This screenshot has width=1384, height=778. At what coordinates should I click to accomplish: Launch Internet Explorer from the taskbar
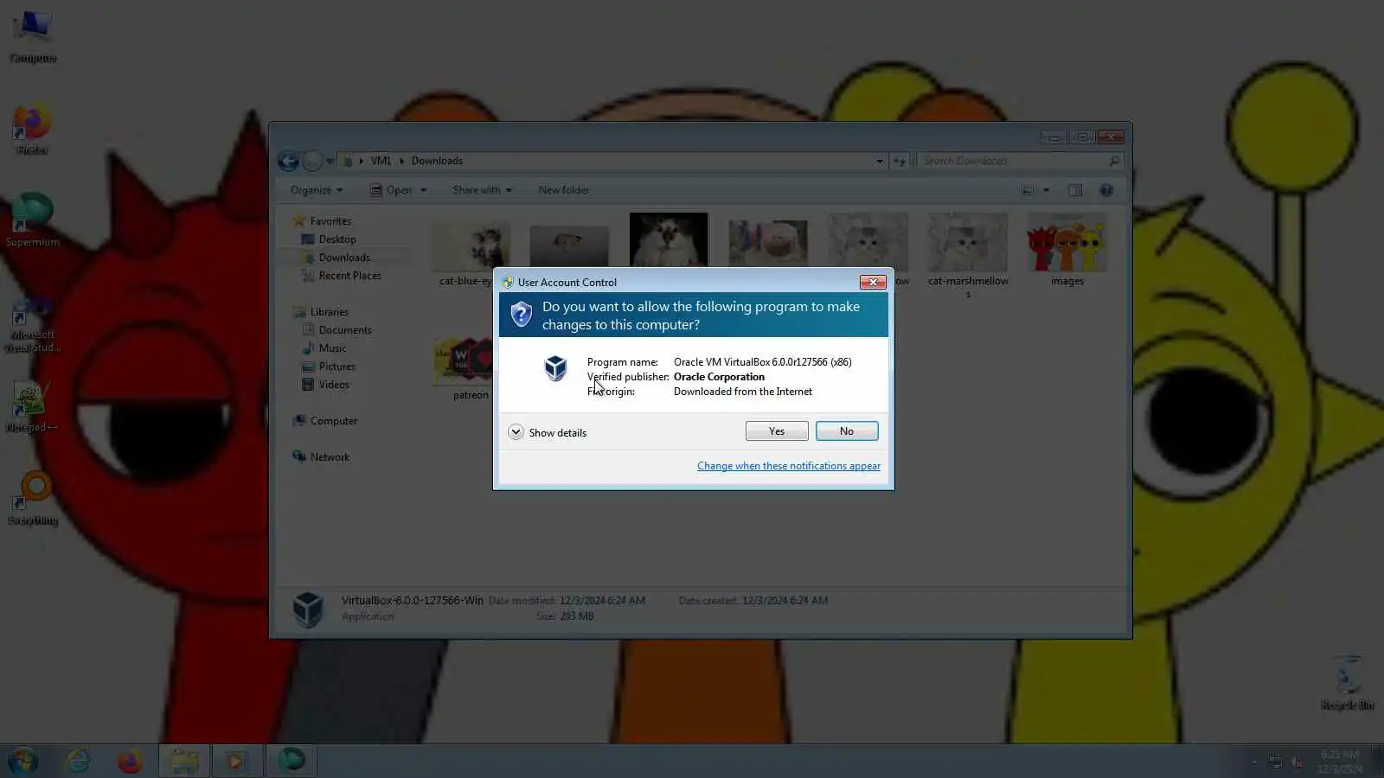(78, 762)
